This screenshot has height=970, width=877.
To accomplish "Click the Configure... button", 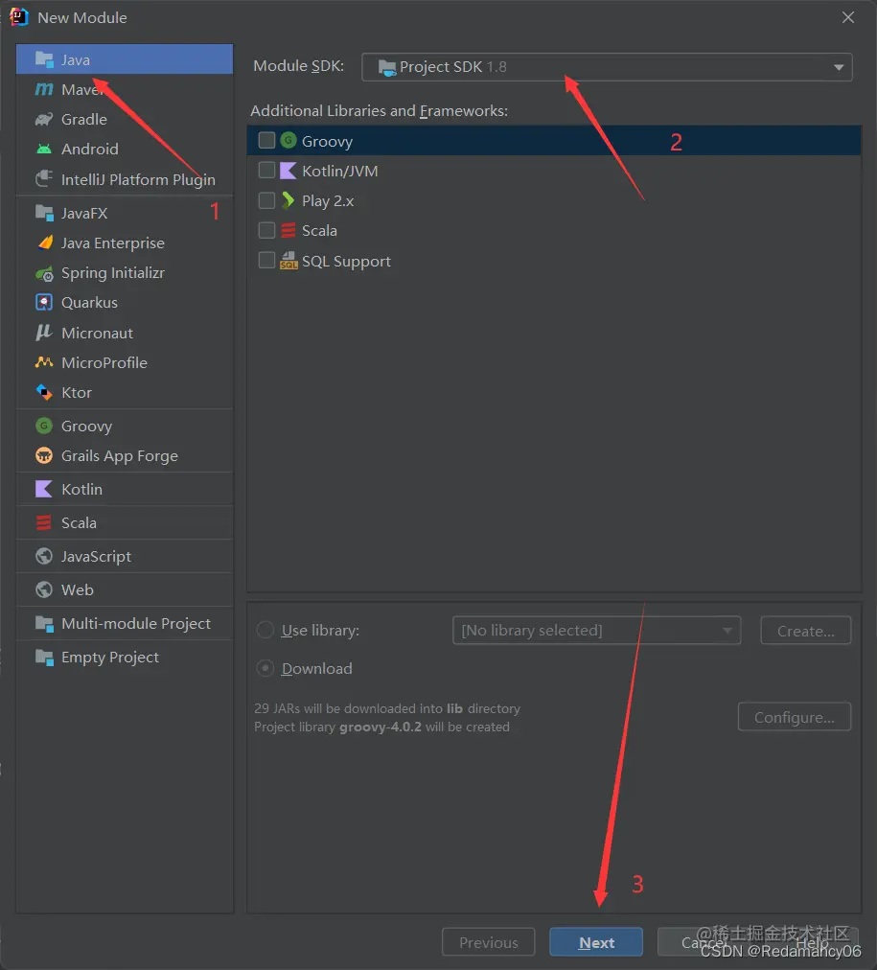I will tap(795, 716).
